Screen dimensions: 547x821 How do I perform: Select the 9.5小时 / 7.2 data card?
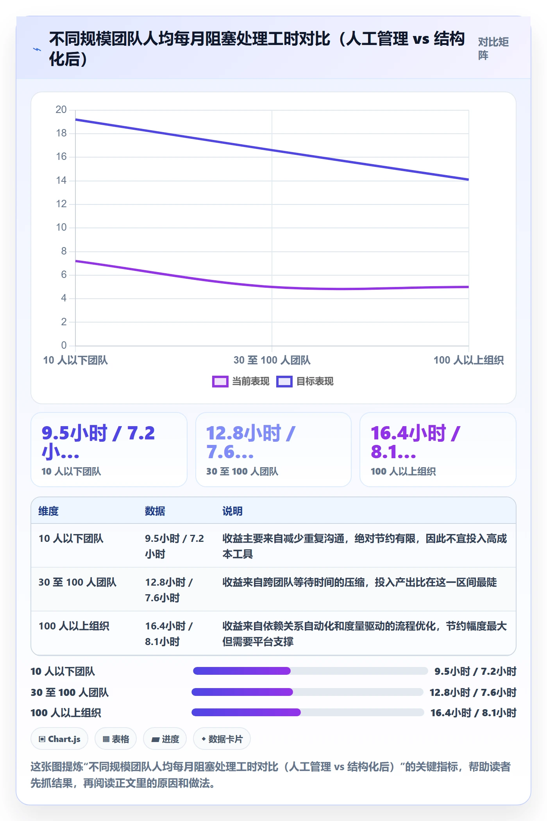[109, 450]
